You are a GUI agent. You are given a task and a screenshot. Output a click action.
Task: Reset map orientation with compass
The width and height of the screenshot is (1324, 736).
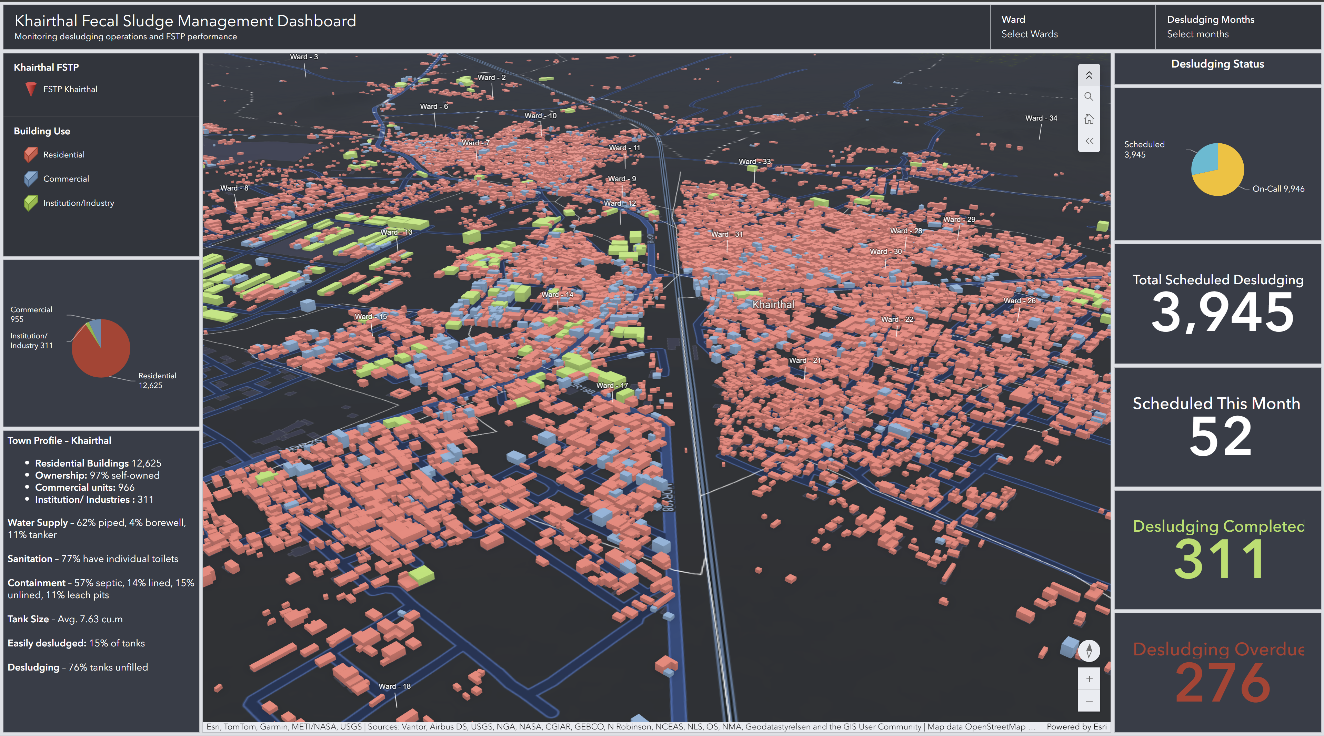pos(1089,651)
